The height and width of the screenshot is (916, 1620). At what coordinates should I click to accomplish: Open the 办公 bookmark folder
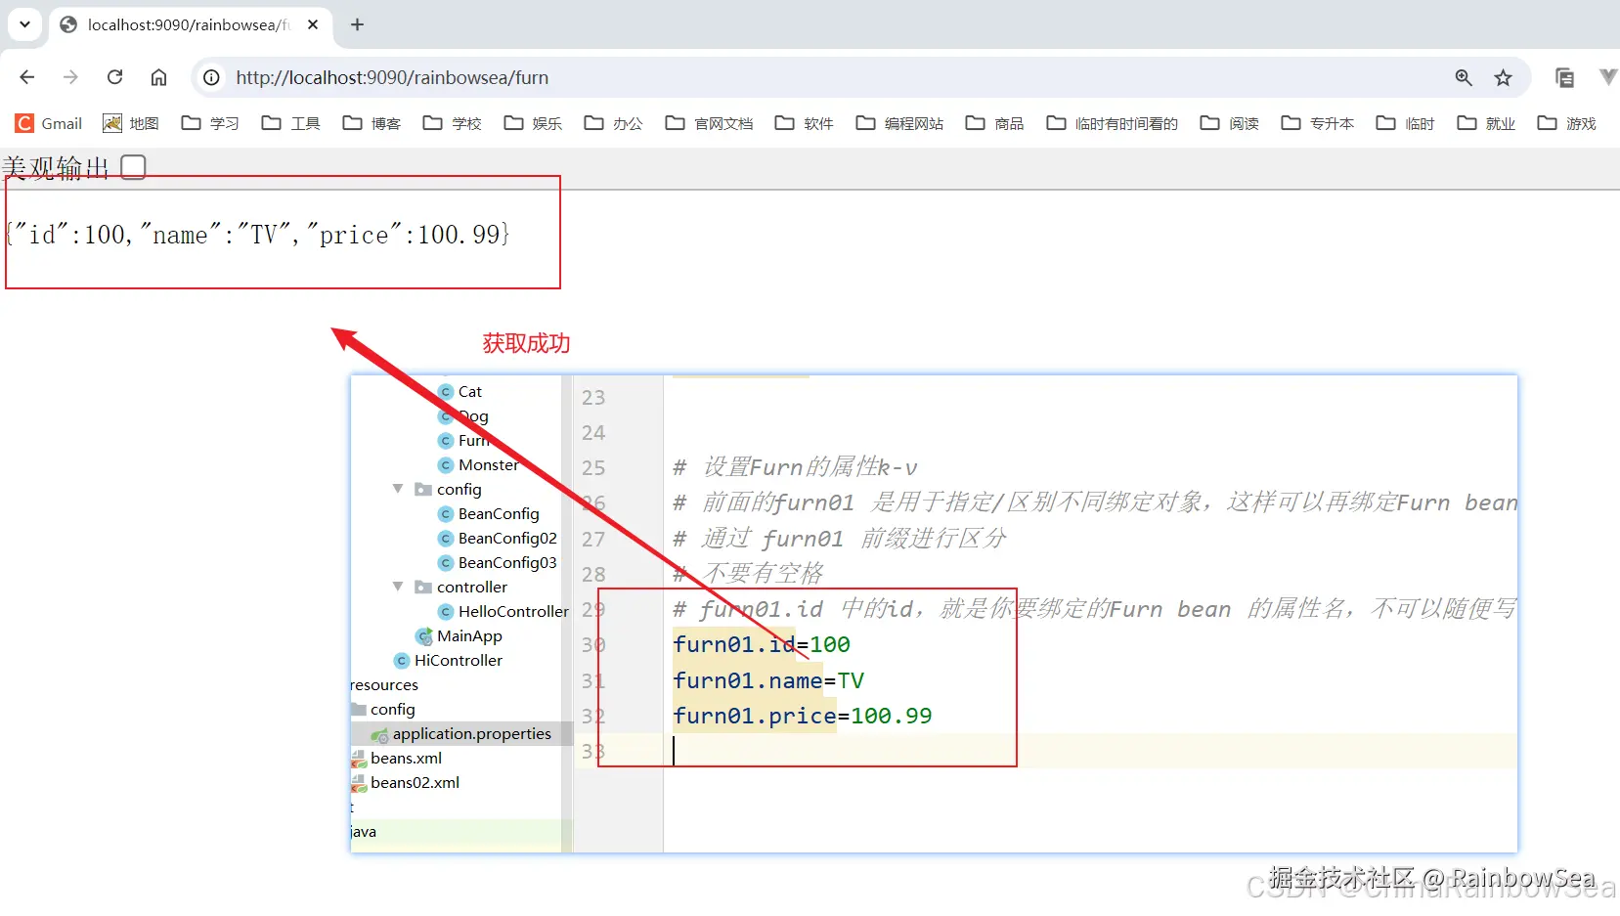pyautogui.click(x=613, y=123)
